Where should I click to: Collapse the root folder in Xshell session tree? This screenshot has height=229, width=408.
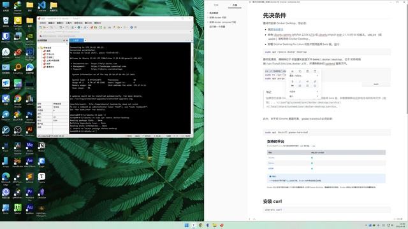(39, 48)
